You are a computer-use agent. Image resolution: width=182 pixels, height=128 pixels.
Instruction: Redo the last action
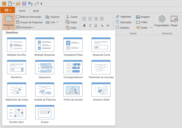click(x=37, y=4)
